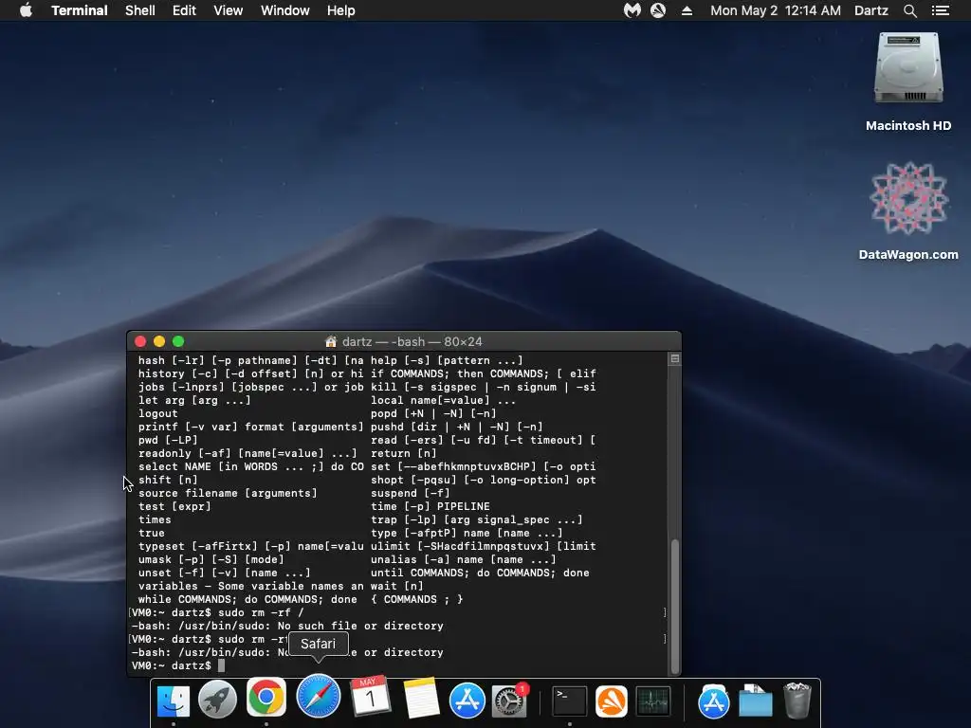Zoom Terminal with the green button
Screen dimensions: 971x728
click(178, 341)
